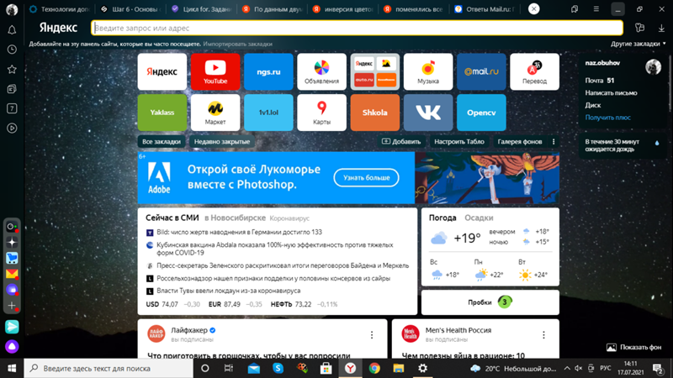Open Yandex Browser from the Windows taskbar
The image size is (673, 378).
click(350, 368)
